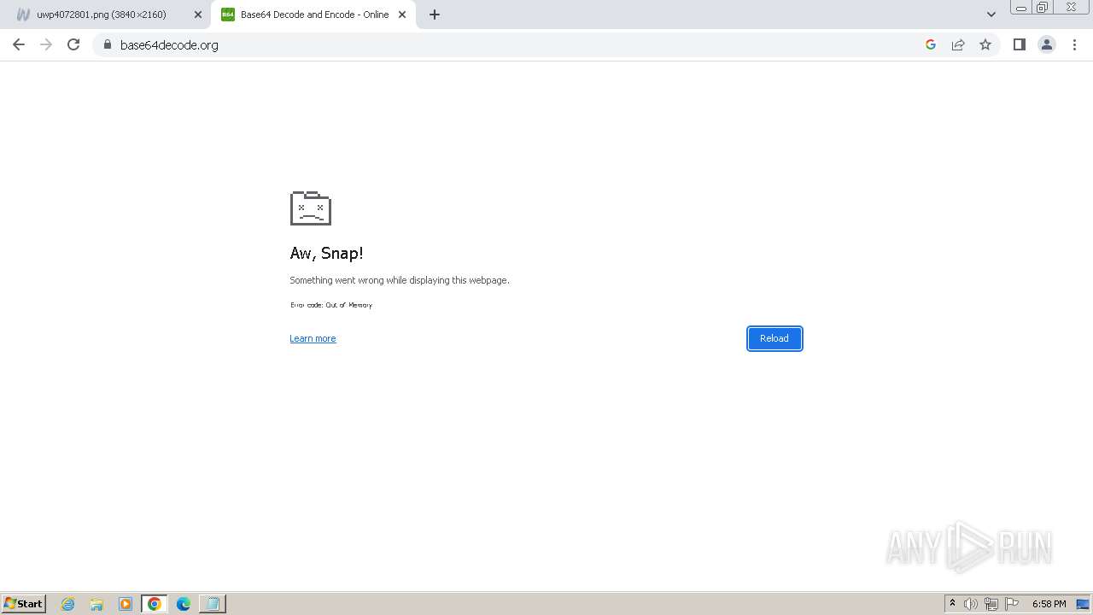Open a new tab

click(435, 15)
